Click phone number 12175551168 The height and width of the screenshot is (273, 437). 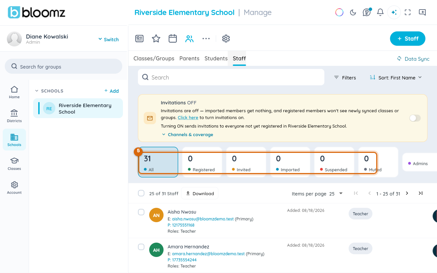183,225
